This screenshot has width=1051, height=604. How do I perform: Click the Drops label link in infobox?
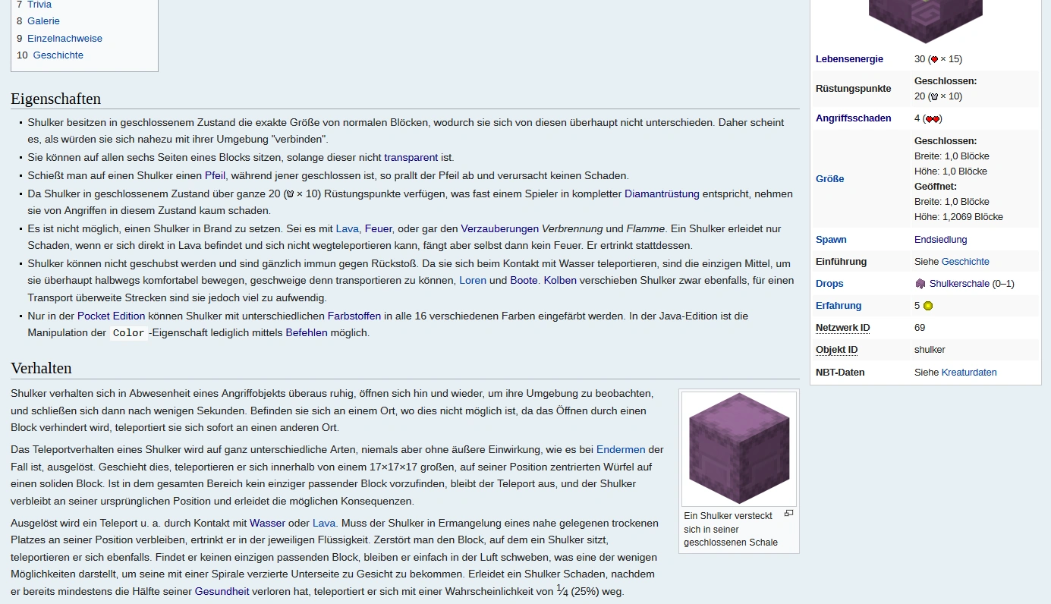[829, 284]
